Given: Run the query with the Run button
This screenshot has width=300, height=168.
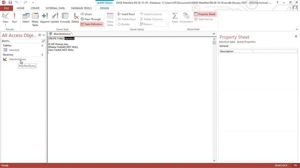Looking at the screenshot, I should point(15,18).
